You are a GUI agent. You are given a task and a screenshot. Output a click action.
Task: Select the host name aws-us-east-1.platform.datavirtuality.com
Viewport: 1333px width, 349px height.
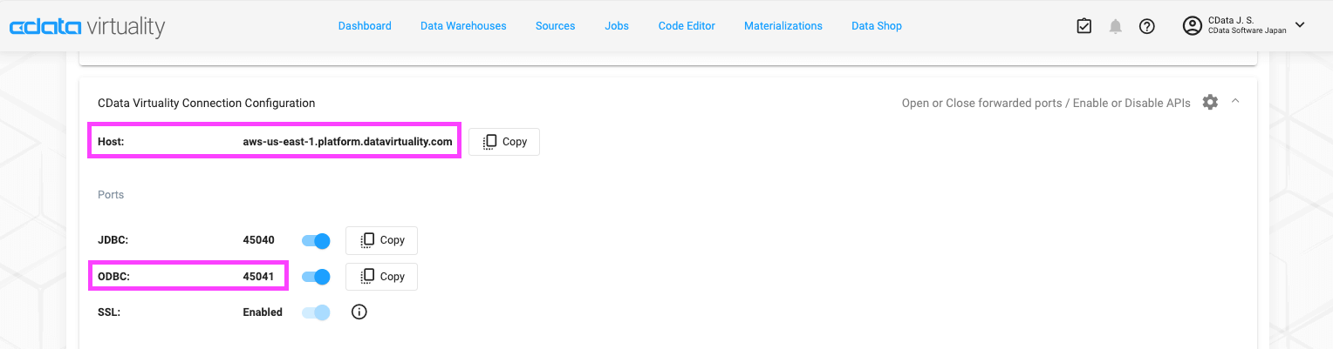pyautogui.click(x=347, y=141)
